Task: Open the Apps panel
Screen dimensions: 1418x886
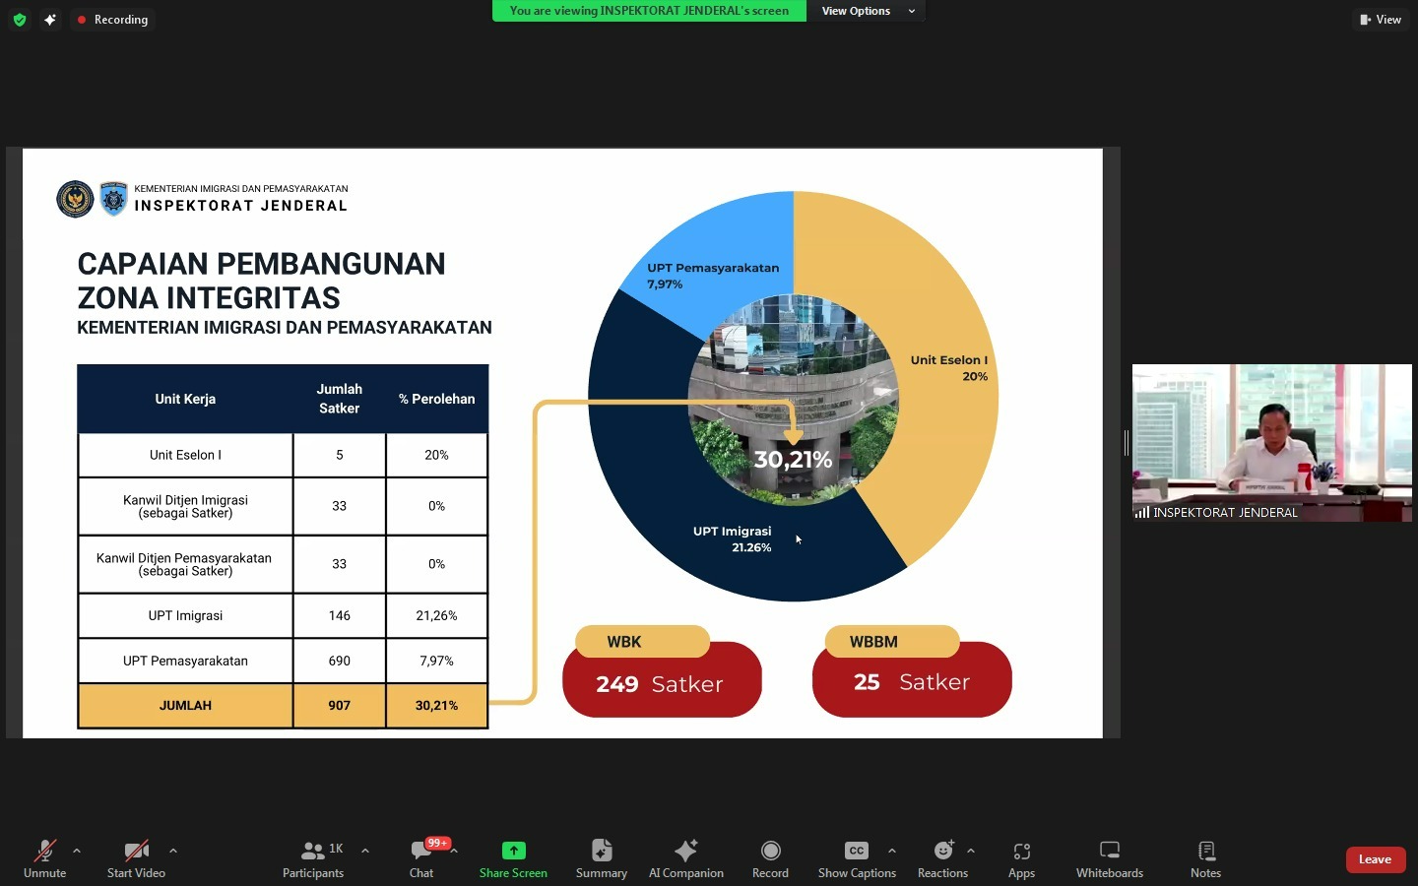Action: [x=1021, y=857]
